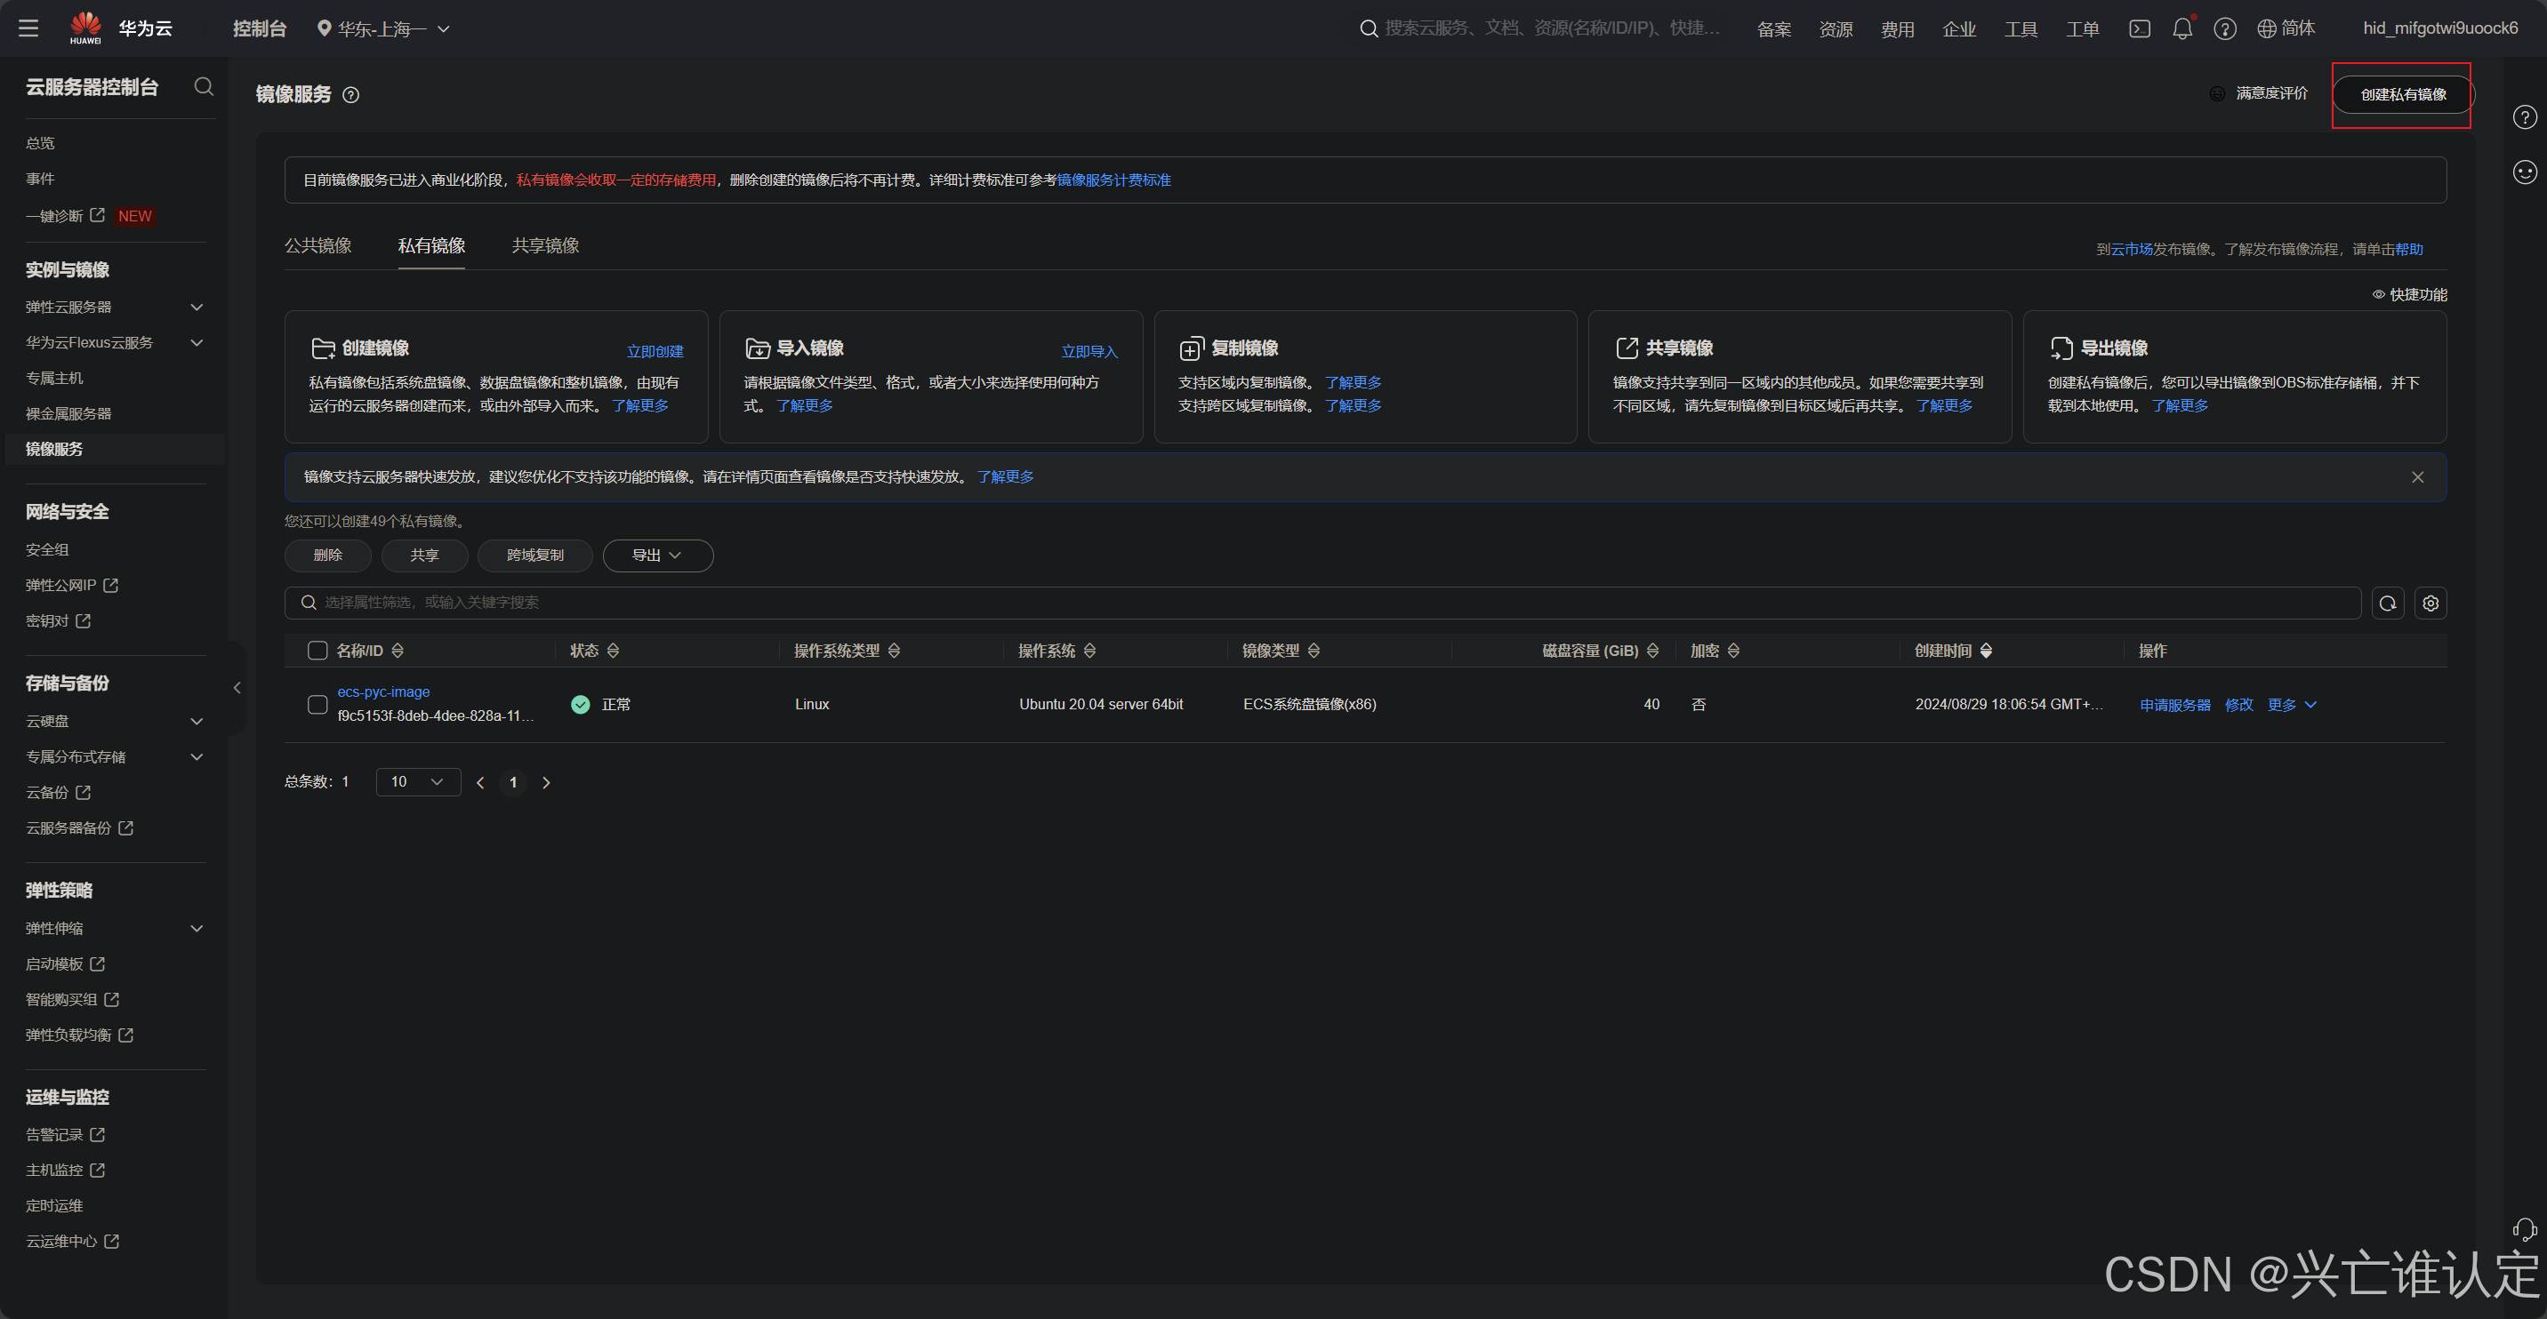The width and height of the screenshot is (2547, 1319).
Task: Change page size dropdown showing 10
Action: 418,781
